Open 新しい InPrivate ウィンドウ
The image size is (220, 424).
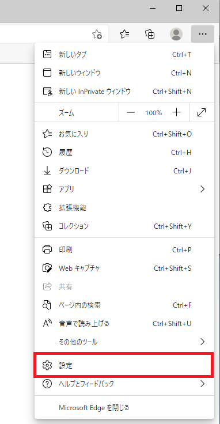[x=124, y=92]
